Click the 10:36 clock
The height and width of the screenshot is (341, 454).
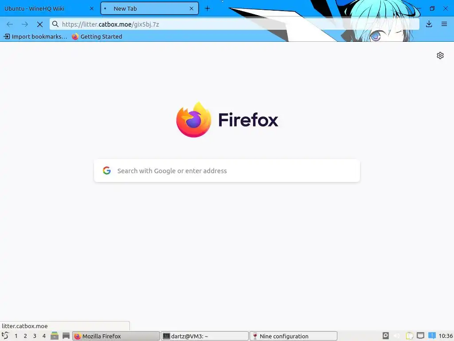coord(445,336)
